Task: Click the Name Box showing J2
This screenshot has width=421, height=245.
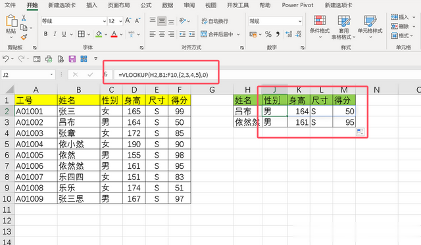Action: tap(28, 75)
